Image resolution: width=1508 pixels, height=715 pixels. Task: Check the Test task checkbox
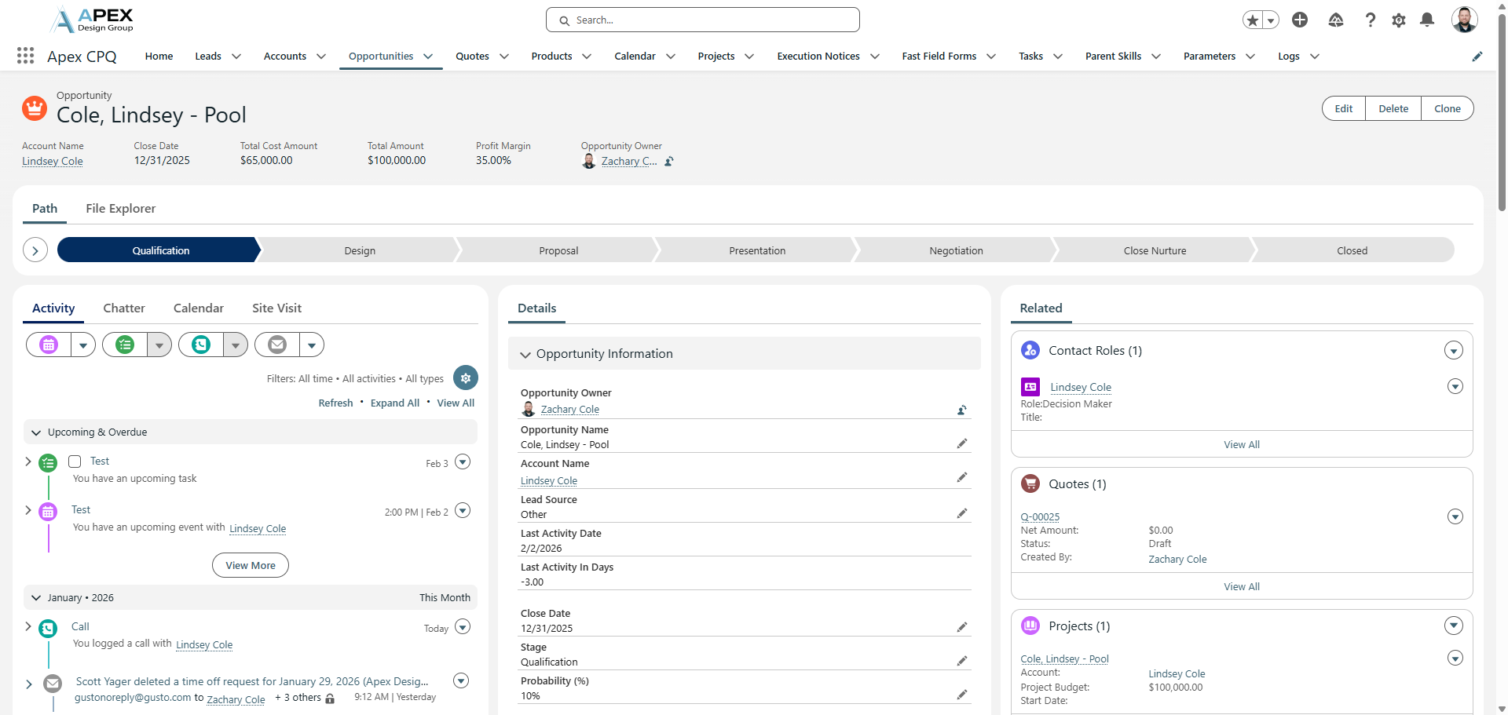point(75,461)
